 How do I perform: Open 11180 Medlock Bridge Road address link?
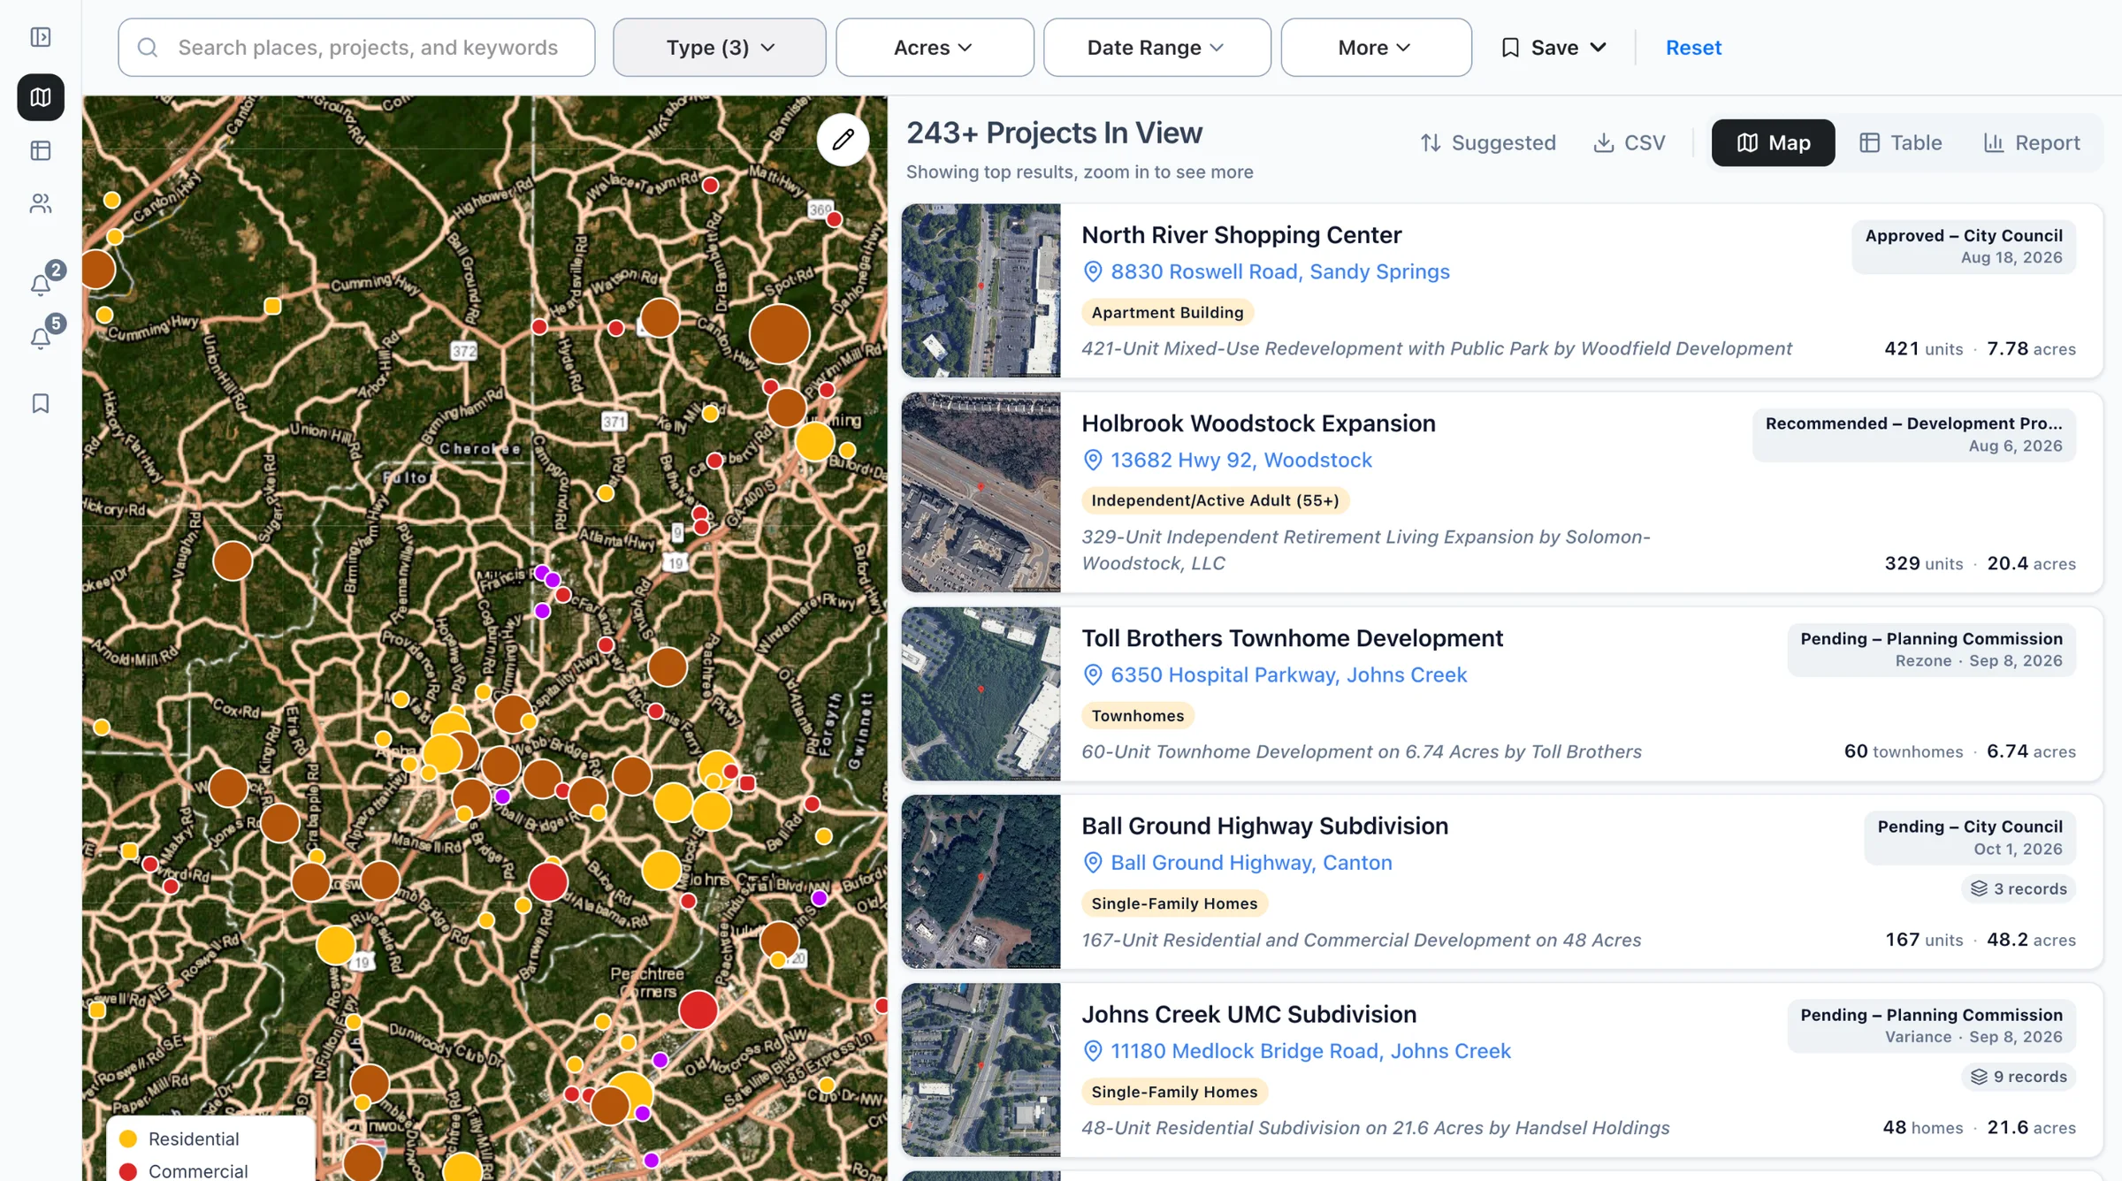[x=1310, y=1050]
